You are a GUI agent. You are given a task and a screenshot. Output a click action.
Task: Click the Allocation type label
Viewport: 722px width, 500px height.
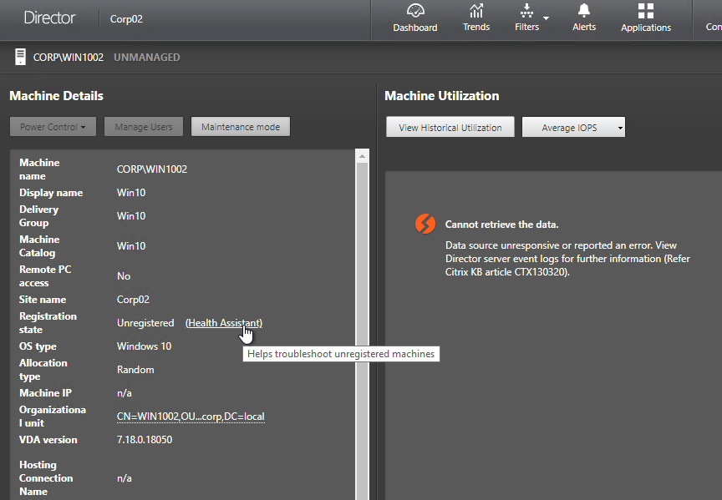[43, 369]
